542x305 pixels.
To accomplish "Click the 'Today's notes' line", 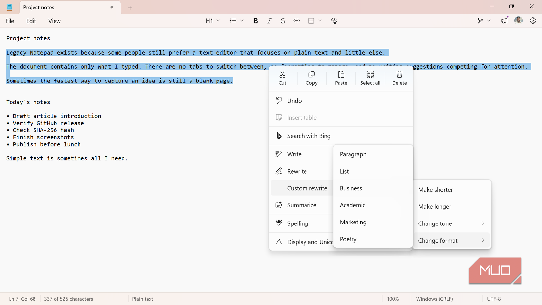I will coord(28,102).
